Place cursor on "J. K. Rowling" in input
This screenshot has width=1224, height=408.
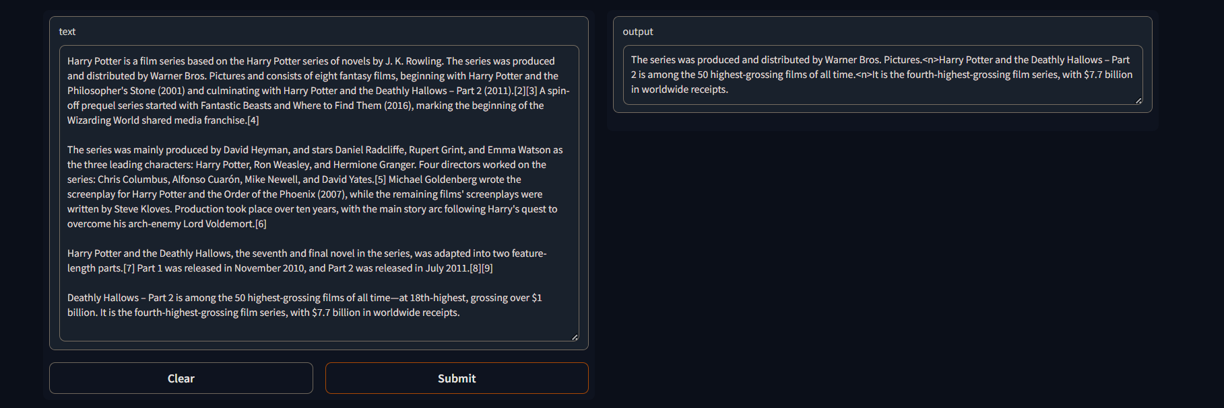pyautogui.click(x=414, y=61)
